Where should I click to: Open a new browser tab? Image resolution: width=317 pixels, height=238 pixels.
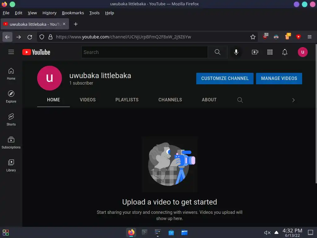pos(76,24)
